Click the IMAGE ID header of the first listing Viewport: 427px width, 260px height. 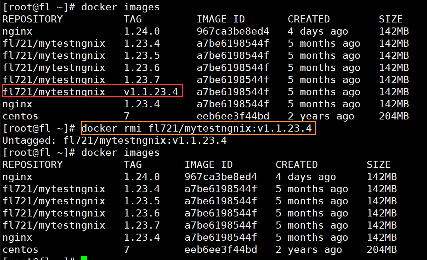click(221, 19)
